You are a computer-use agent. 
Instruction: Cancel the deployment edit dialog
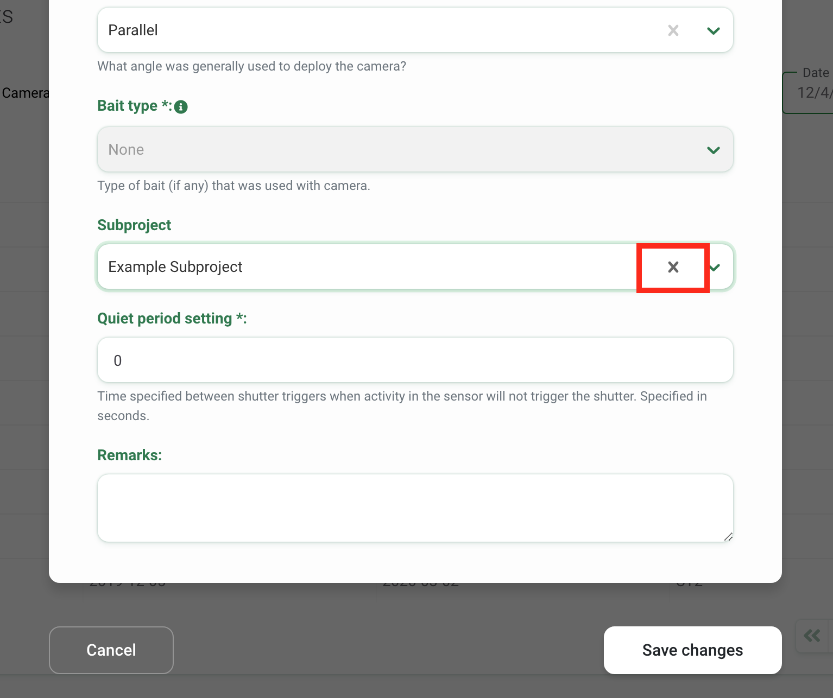pyautogui.click(x=111, y=650)
